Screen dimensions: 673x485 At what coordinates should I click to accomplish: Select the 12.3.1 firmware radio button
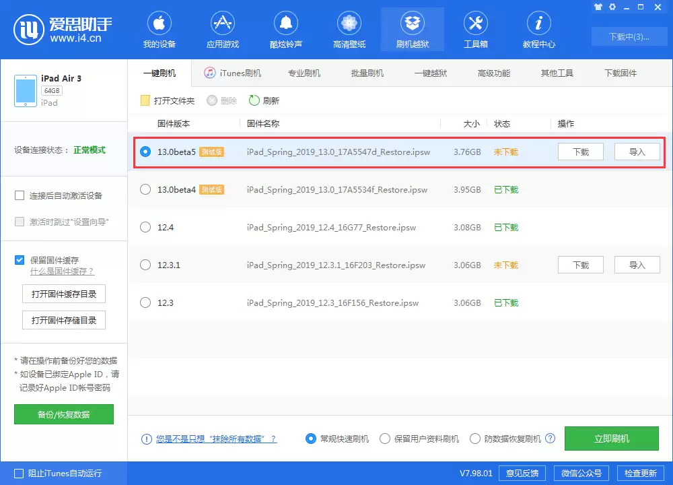click(145, 265)
